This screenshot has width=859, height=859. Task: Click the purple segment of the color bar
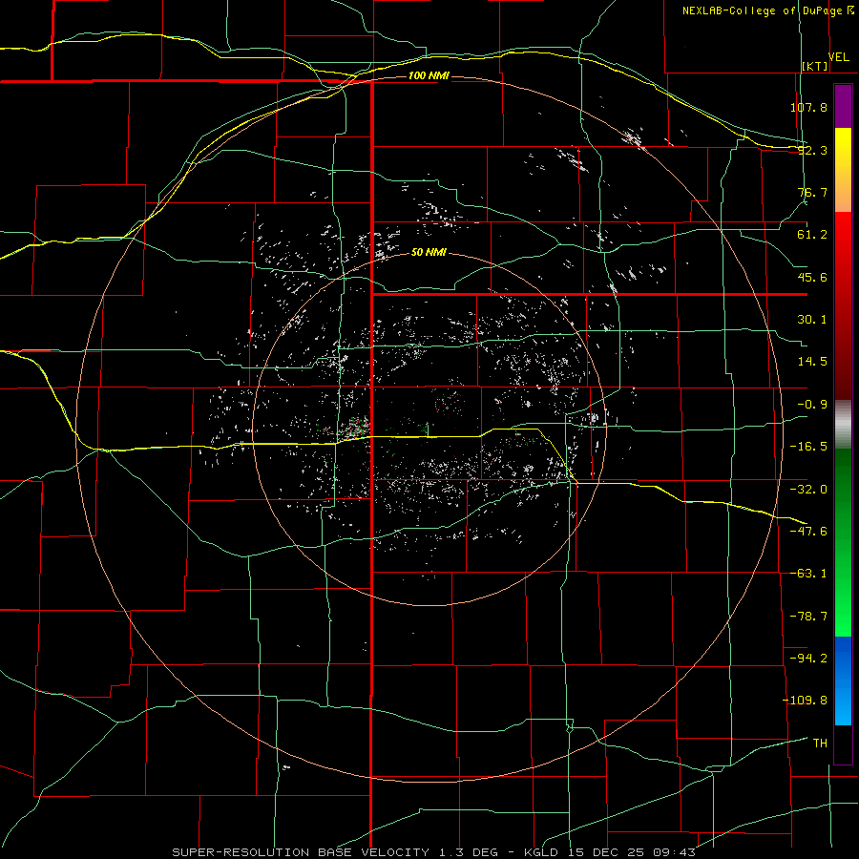843,106
